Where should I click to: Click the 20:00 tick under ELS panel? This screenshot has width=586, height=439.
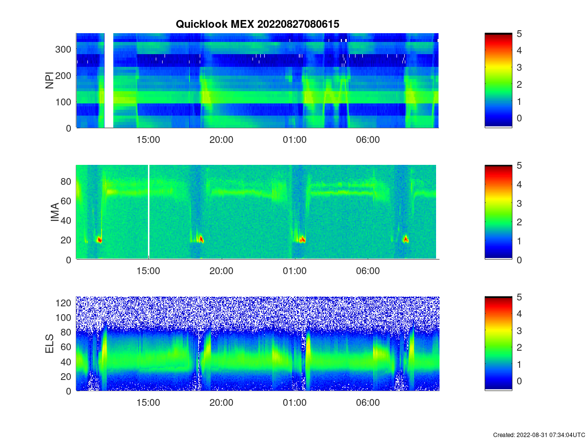click(x=222, y=403)
